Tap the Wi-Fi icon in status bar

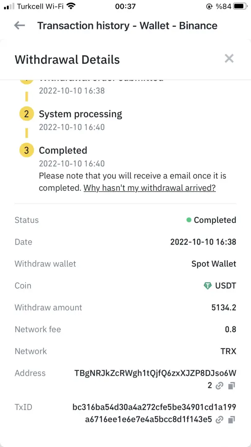(x=71, y=6)
